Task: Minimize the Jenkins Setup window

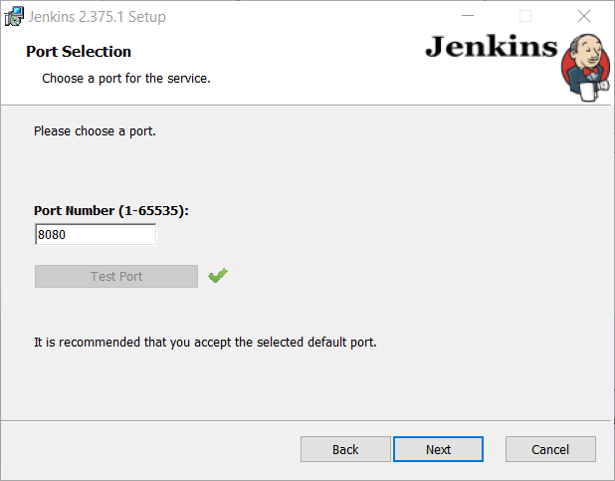Action: coord(467,16)
